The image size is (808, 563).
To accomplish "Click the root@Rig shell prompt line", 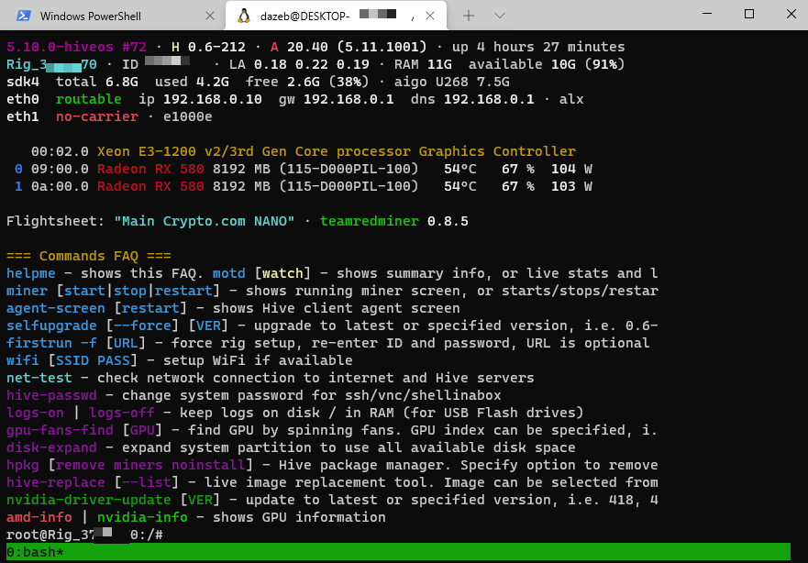I will (84, 535).
